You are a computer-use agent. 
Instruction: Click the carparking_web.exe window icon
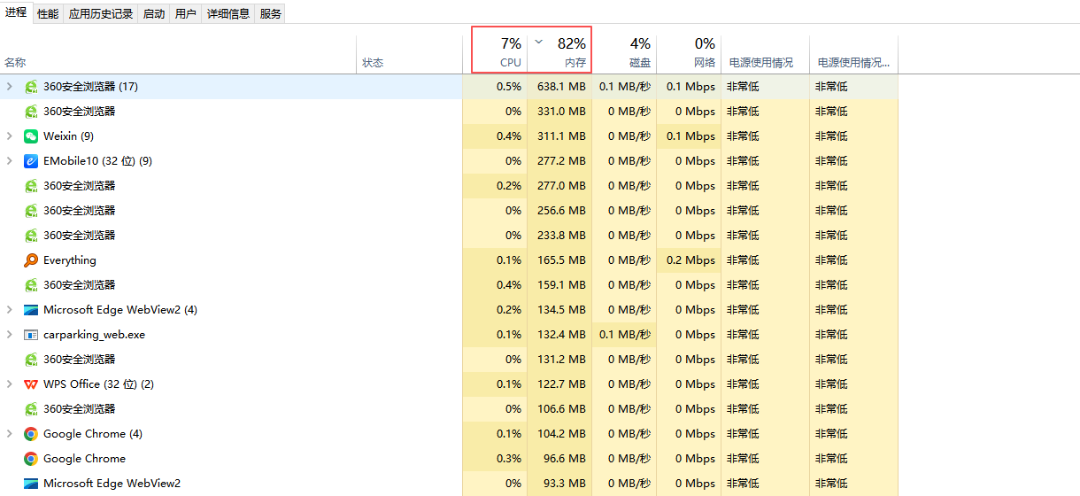point(31,335)
